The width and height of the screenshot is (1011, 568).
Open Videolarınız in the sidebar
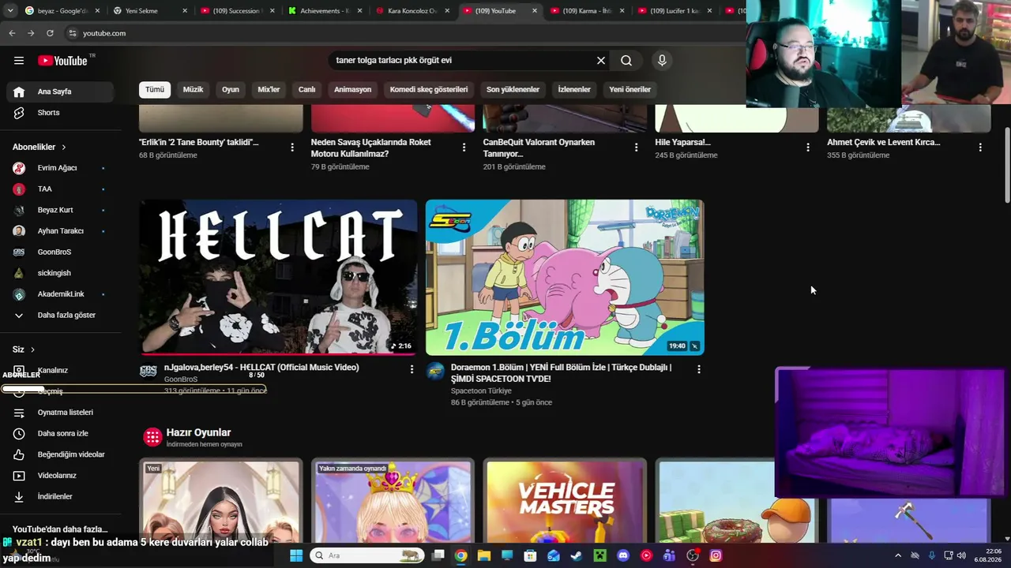pos(60,476)
